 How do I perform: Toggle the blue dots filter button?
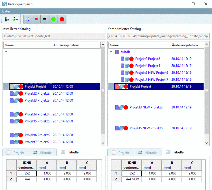pyautogui.click(x=27, y=19)
